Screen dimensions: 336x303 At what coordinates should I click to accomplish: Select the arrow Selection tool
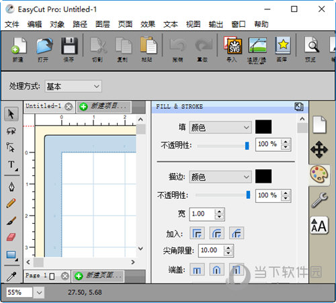click(11, 114)
